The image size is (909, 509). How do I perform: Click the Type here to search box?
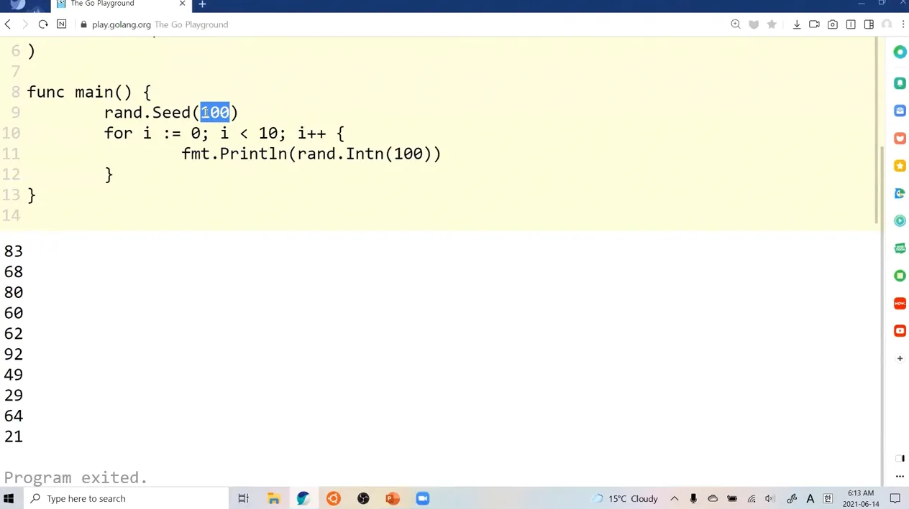pos(126,498)
